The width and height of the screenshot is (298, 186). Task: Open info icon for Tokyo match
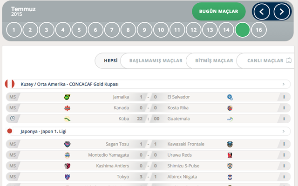(x=284, y=177)
